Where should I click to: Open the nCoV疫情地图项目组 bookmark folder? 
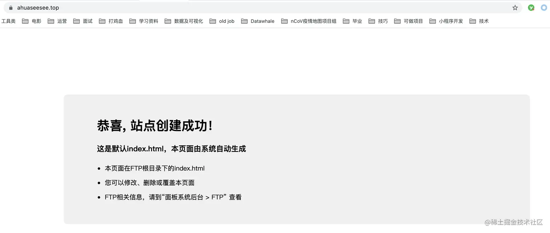pyautogui.click(x=309, y=21)
